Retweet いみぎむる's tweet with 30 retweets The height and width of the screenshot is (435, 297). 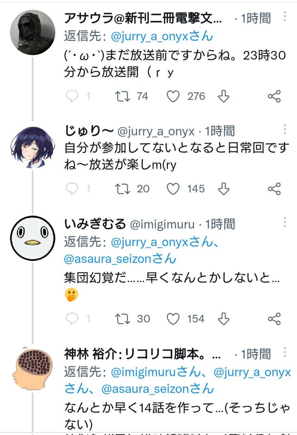tap(122, 319)
